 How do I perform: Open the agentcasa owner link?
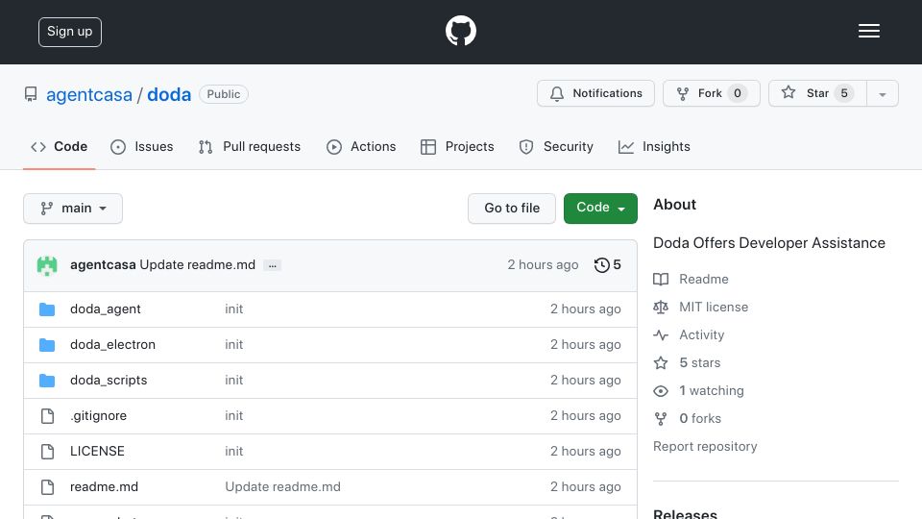[x=88, y=95]
